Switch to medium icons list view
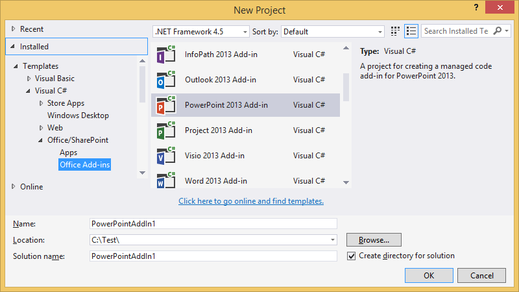Image resolution: width=519 pixels, height=292 pixels. [411, 31]
